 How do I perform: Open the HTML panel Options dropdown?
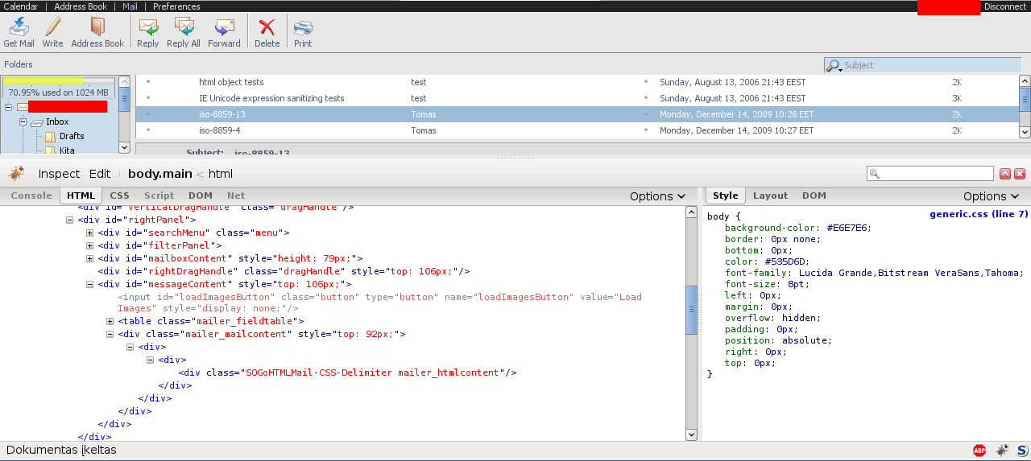tap(657, 196)
